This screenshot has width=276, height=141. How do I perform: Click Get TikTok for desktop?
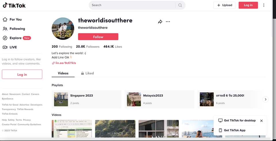point(240,120)
